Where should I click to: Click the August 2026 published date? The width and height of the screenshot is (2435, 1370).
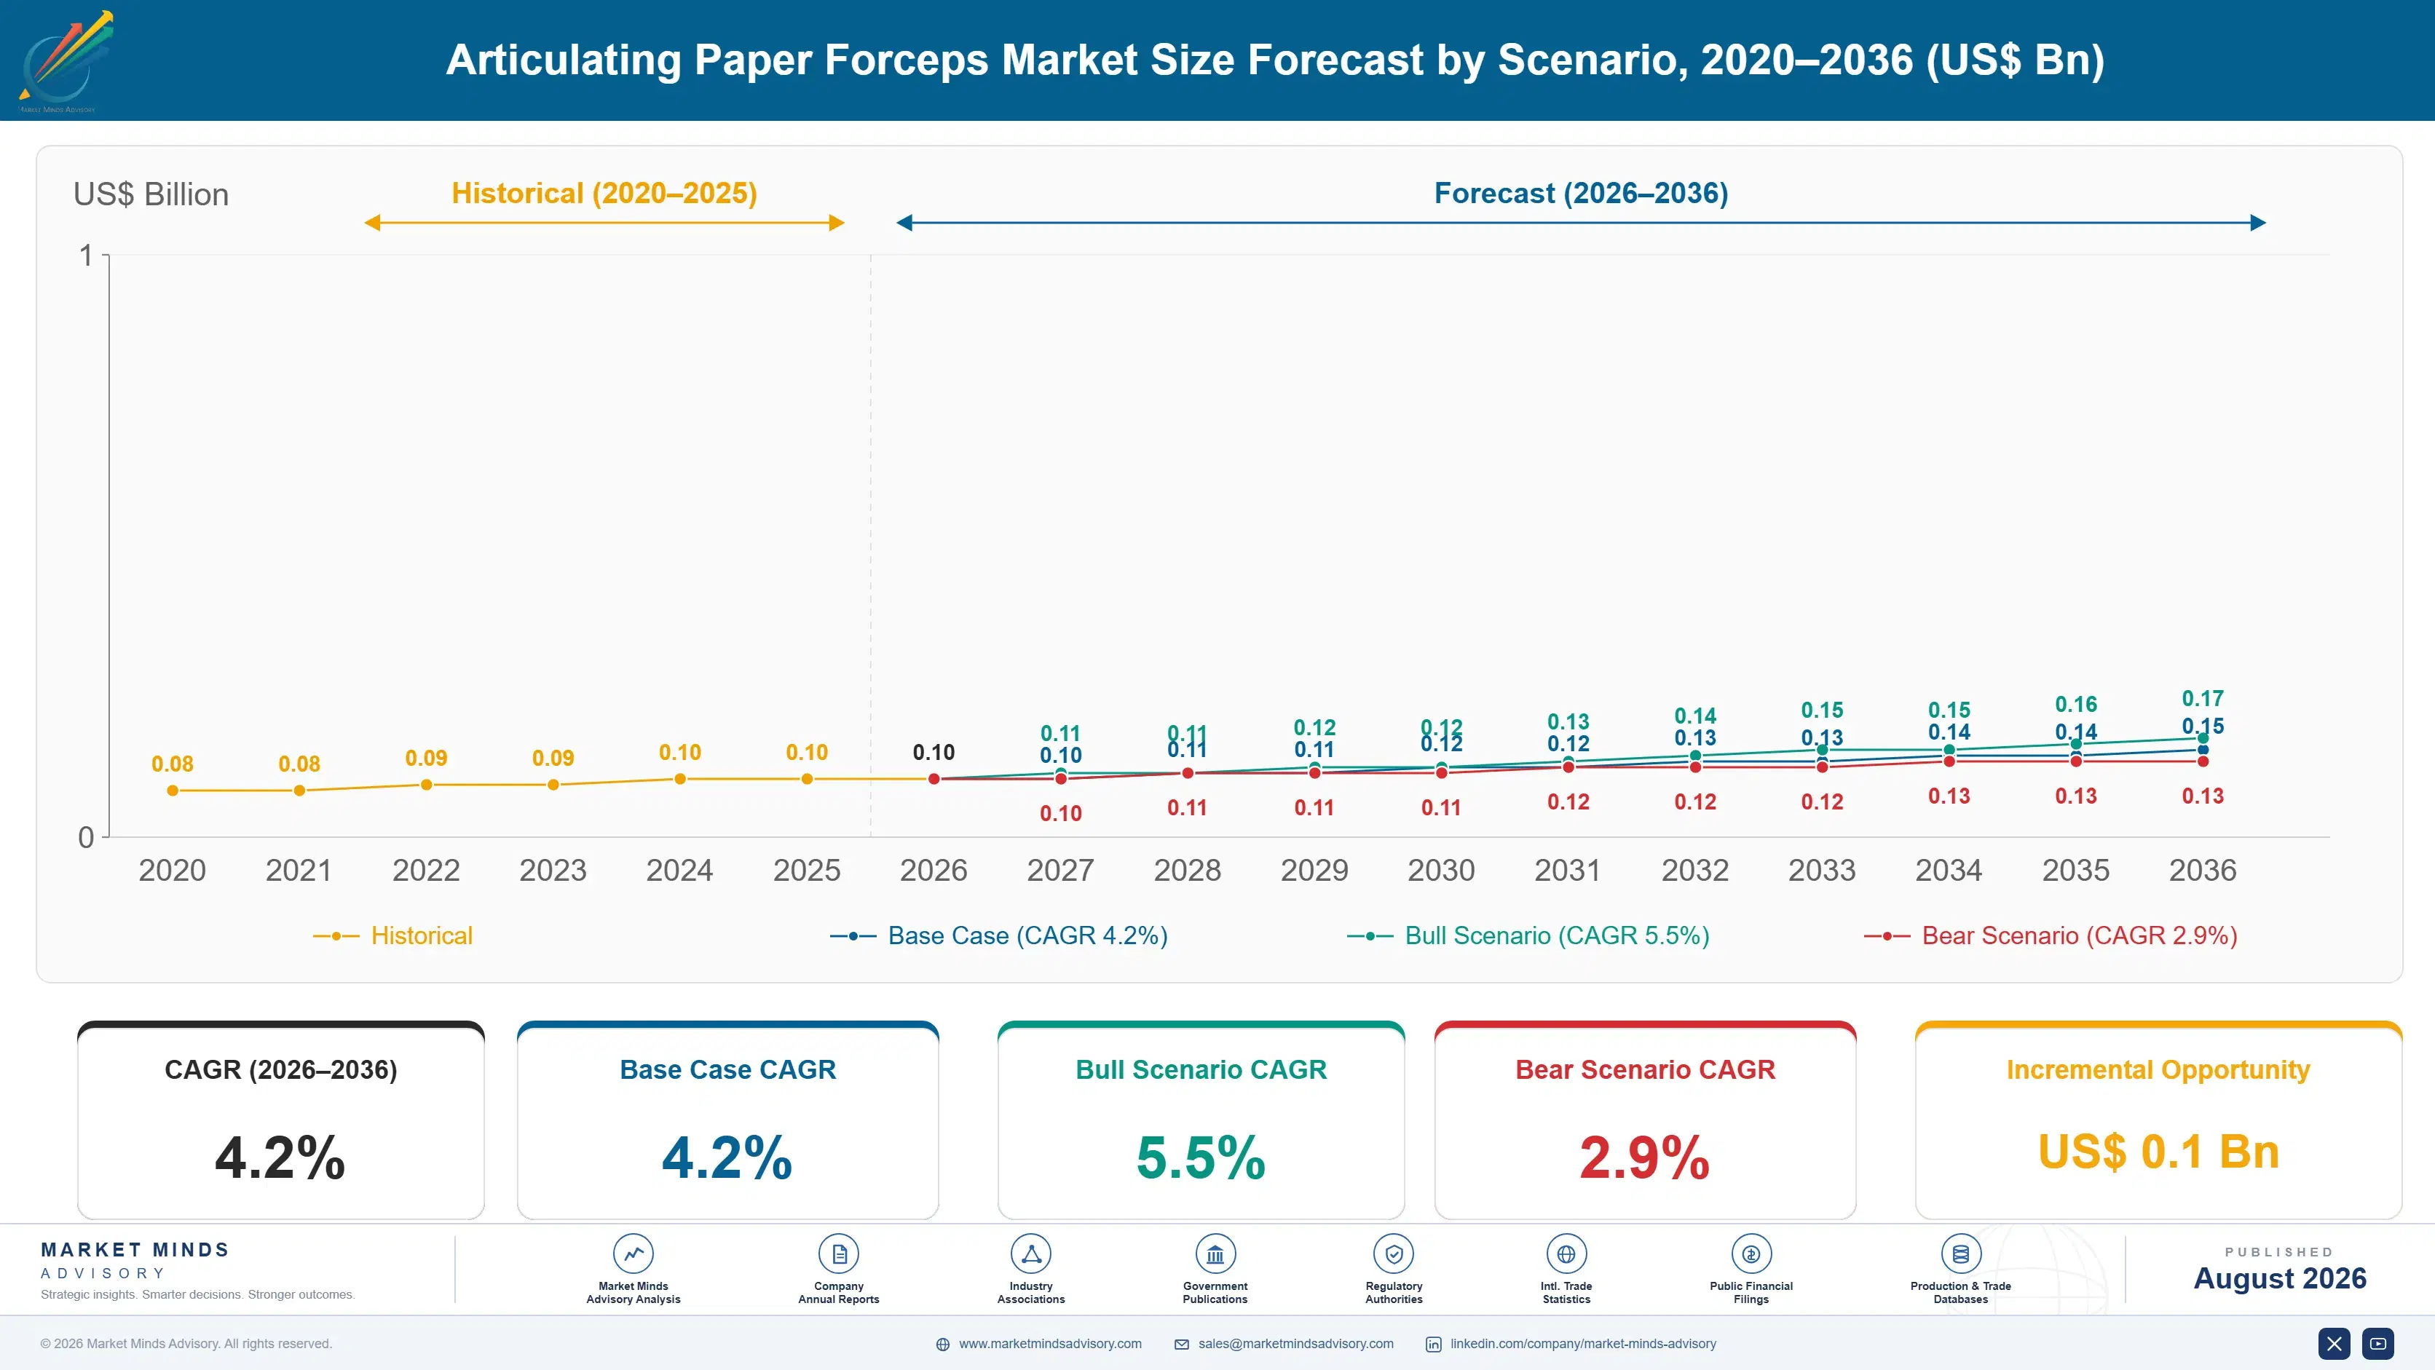(x=2280, y=1278)
